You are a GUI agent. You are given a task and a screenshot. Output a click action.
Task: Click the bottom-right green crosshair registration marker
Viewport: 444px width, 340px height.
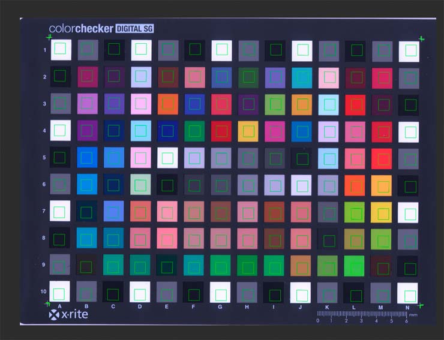click(x=421, y=306)
